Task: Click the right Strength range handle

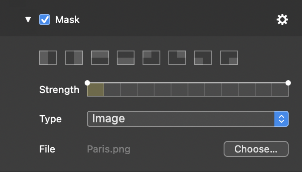Action: click(288, 83)
